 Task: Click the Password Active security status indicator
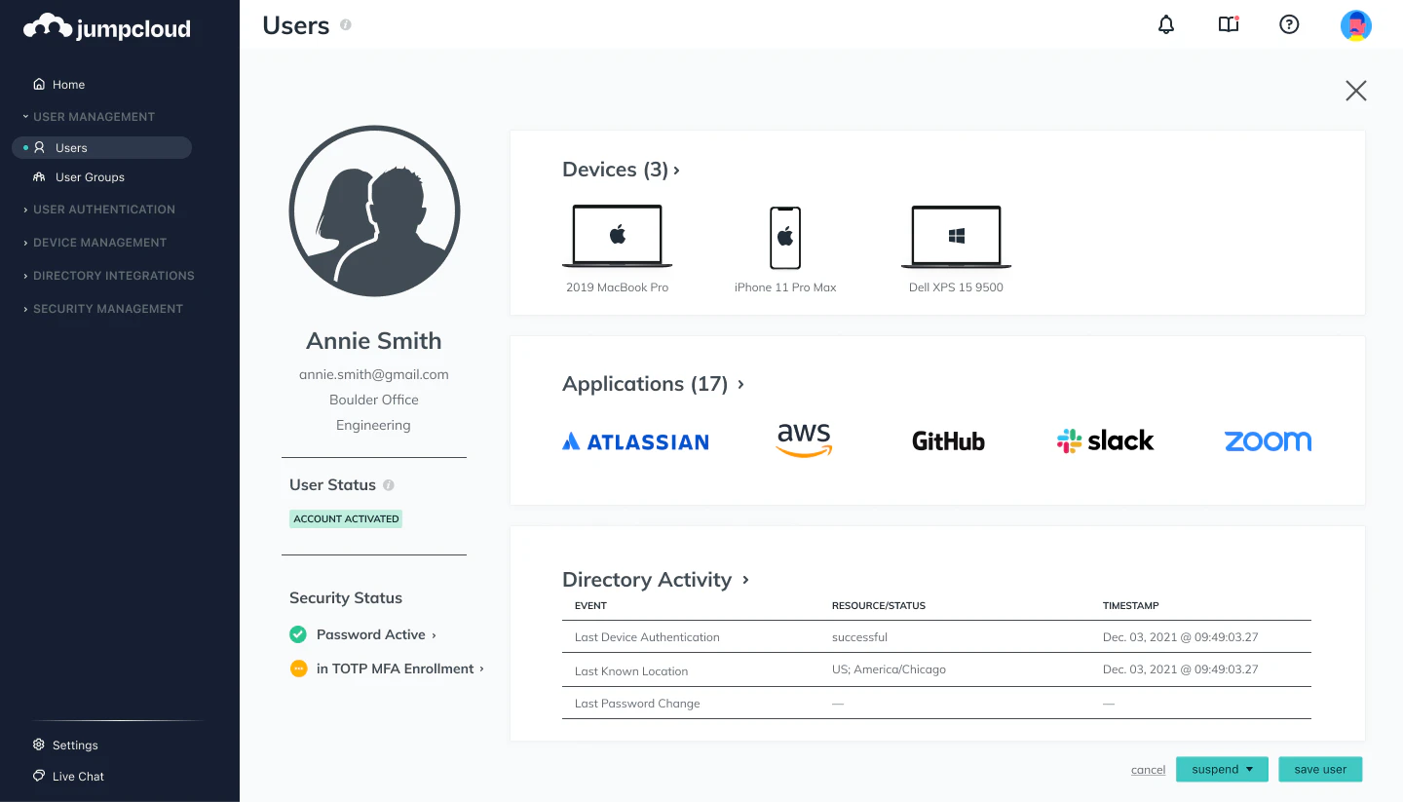tap(370, 633)
